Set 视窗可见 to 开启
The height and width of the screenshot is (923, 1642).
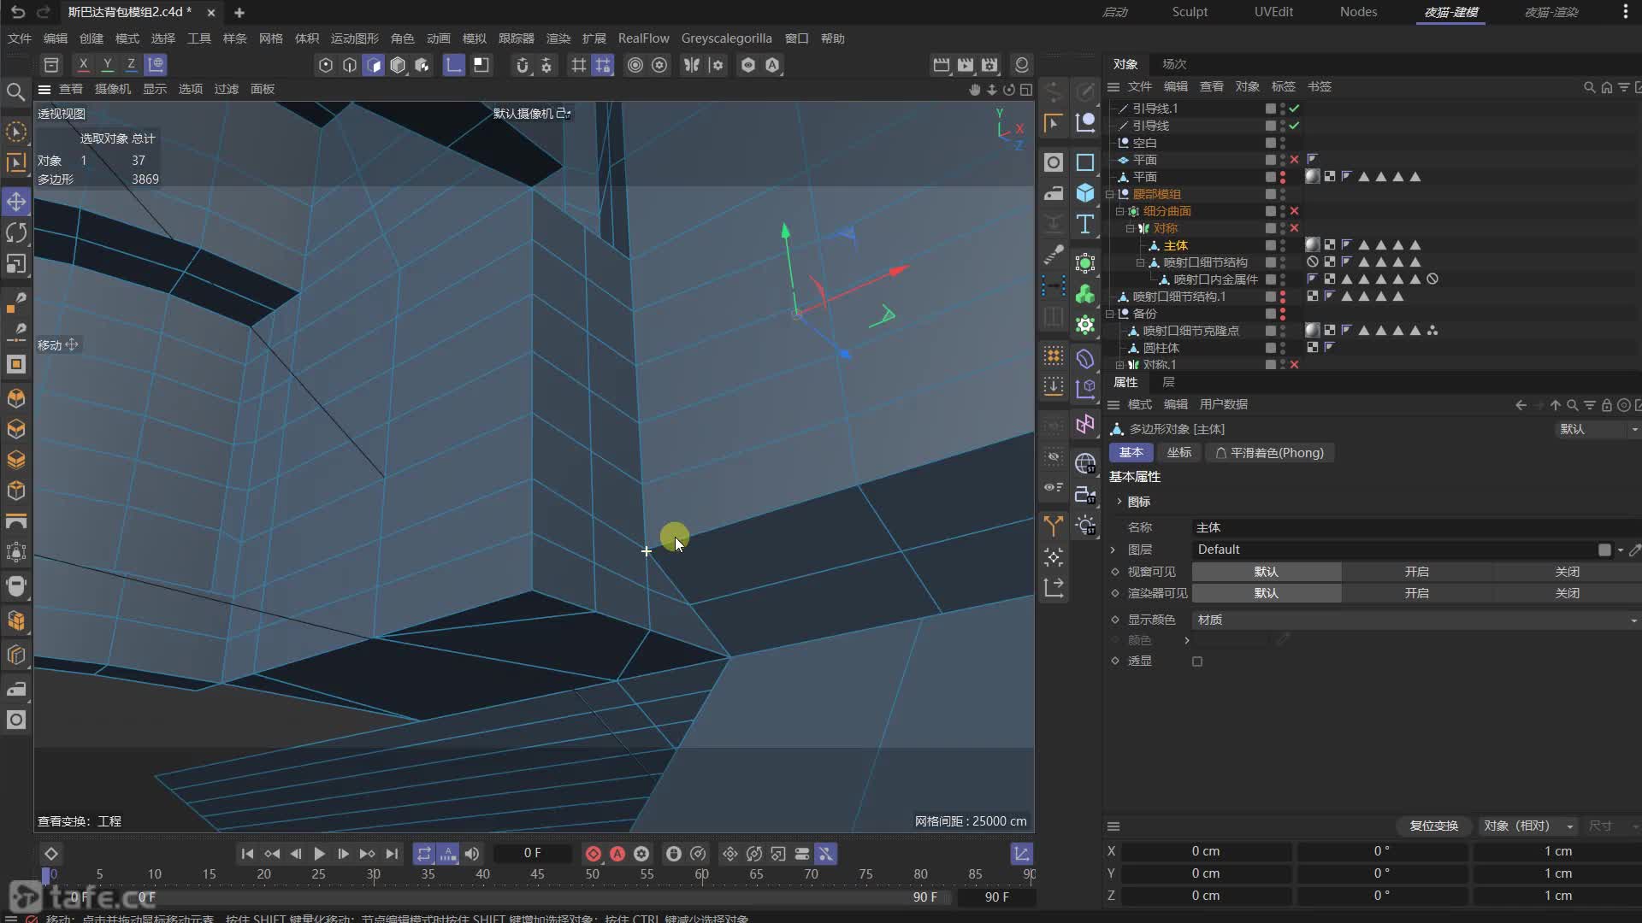click(x=1416, y=572)
